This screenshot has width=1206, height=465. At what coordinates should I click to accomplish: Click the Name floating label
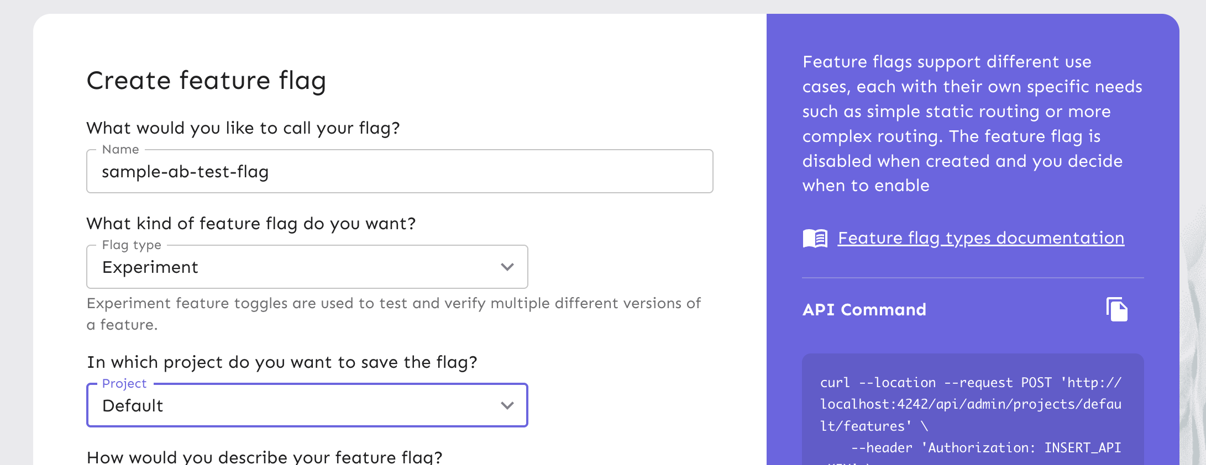(x=120, y=150)
